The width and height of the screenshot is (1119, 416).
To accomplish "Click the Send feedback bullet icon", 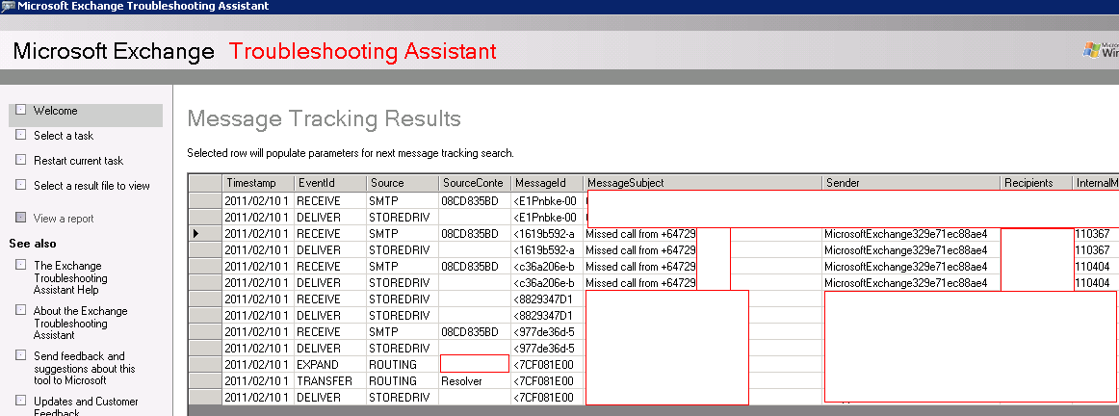I will pyautogui.click(x=20, y=356).
